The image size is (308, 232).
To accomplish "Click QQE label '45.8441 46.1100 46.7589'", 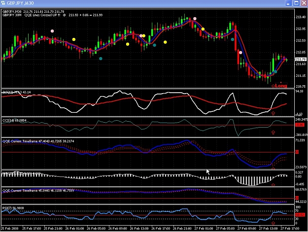I will 56,191.
